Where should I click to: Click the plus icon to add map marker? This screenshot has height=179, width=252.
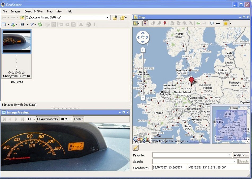218,23
